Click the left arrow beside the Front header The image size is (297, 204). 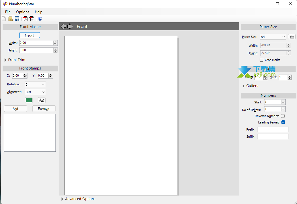[63, 26]
